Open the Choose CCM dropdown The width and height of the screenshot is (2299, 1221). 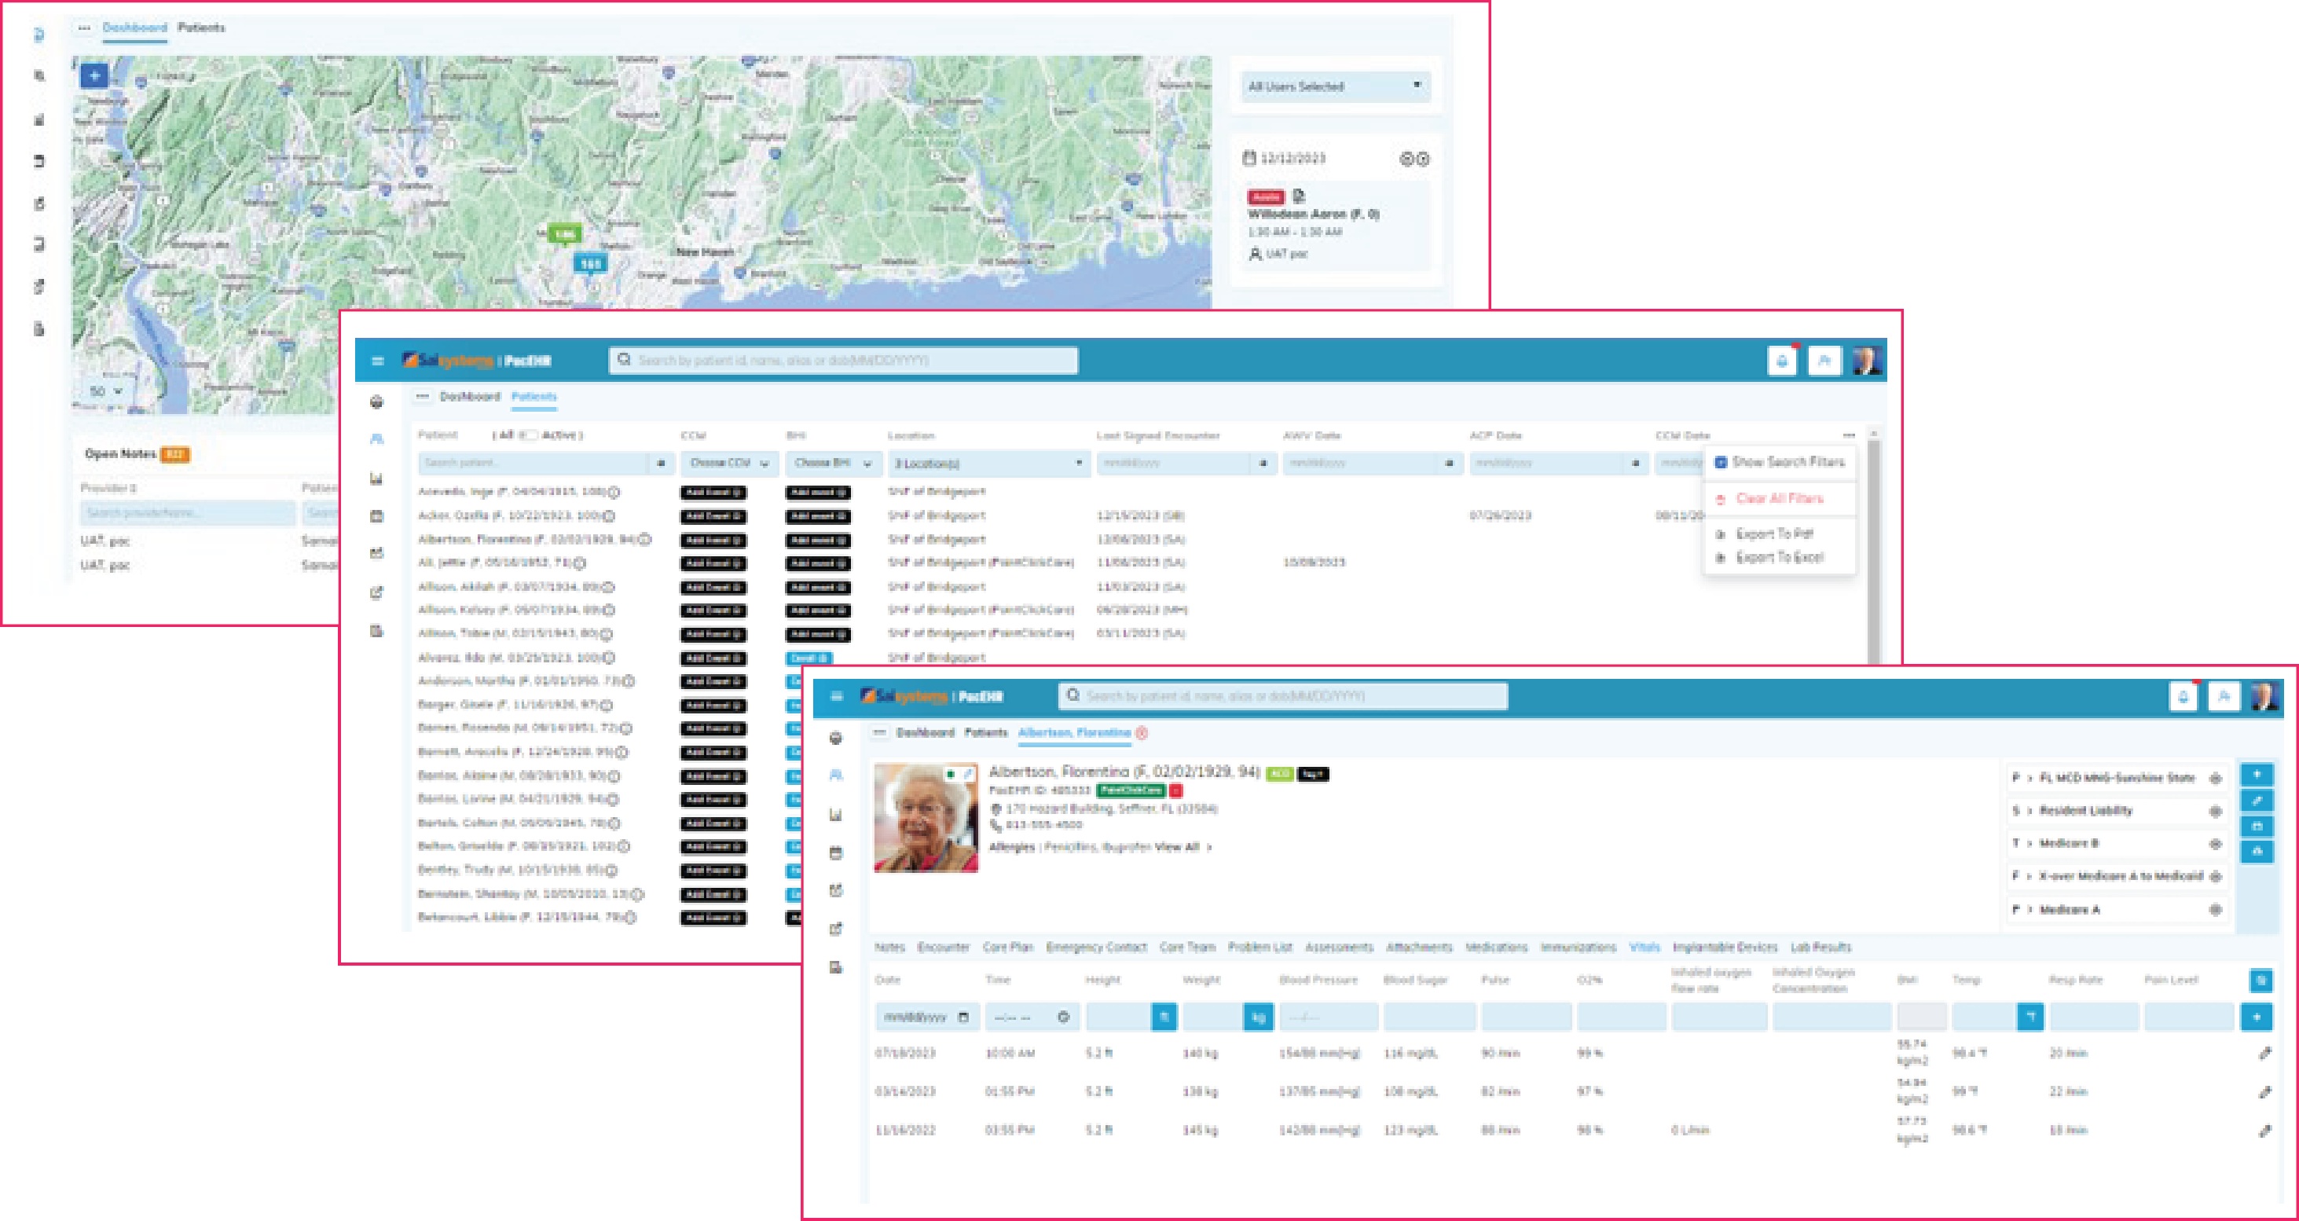tap(729, 464)
